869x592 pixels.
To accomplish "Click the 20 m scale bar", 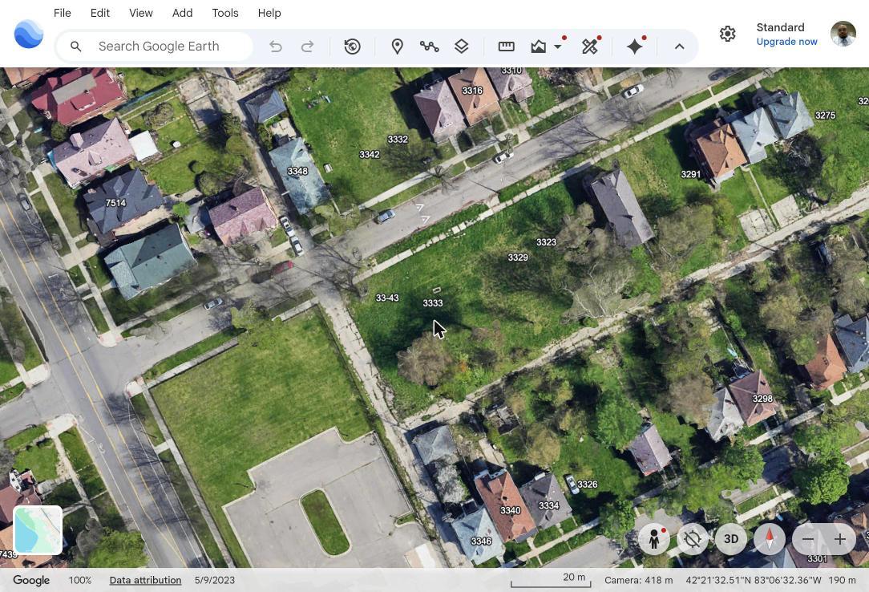I will [x=551, y=579].
